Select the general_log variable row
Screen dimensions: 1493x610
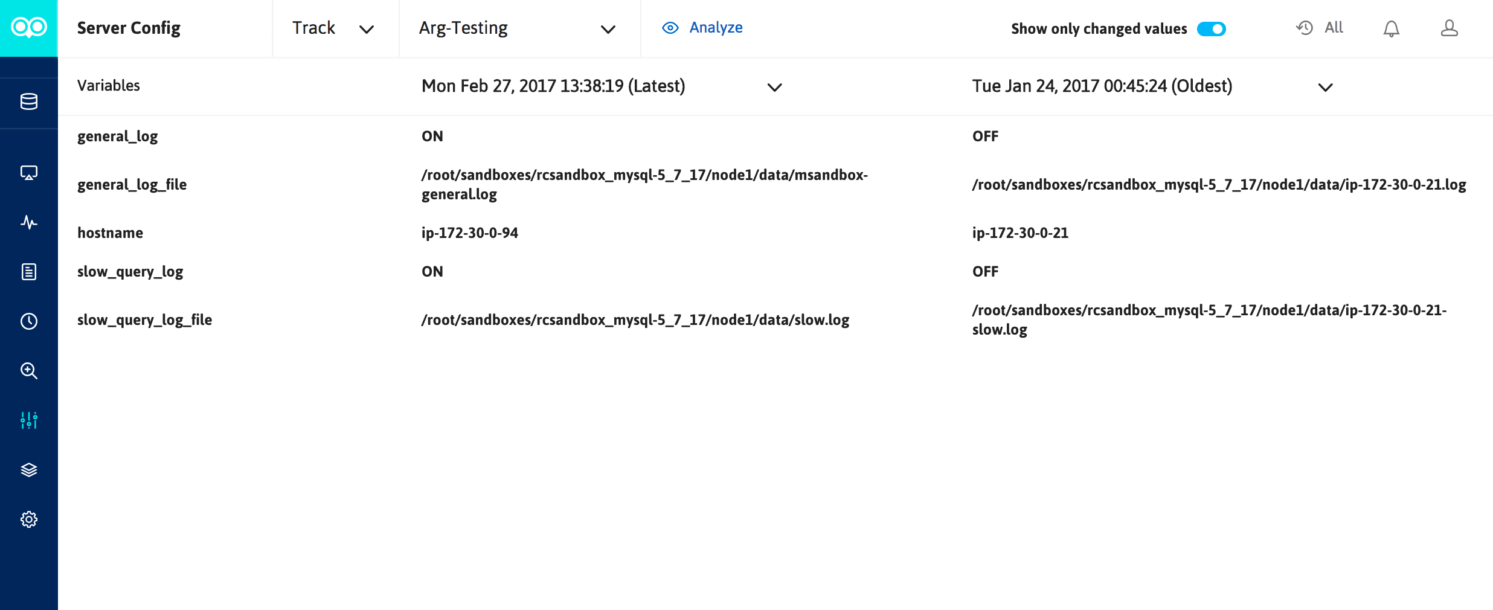[118, 136]
